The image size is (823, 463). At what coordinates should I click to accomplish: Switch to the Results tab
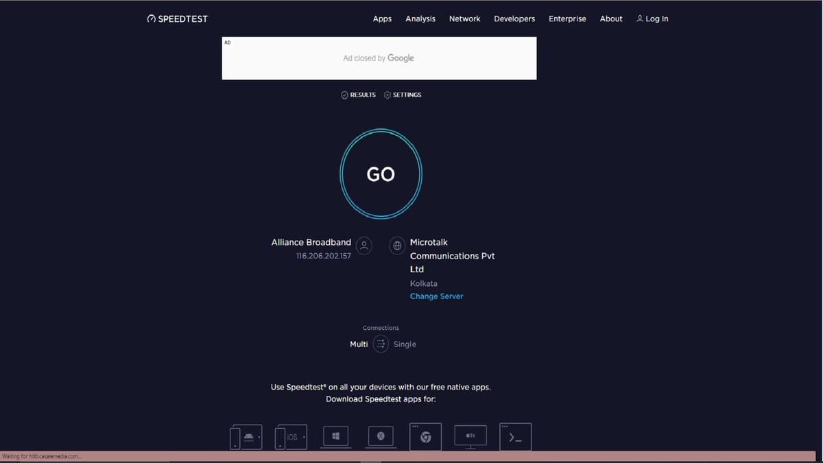(358, 95)
